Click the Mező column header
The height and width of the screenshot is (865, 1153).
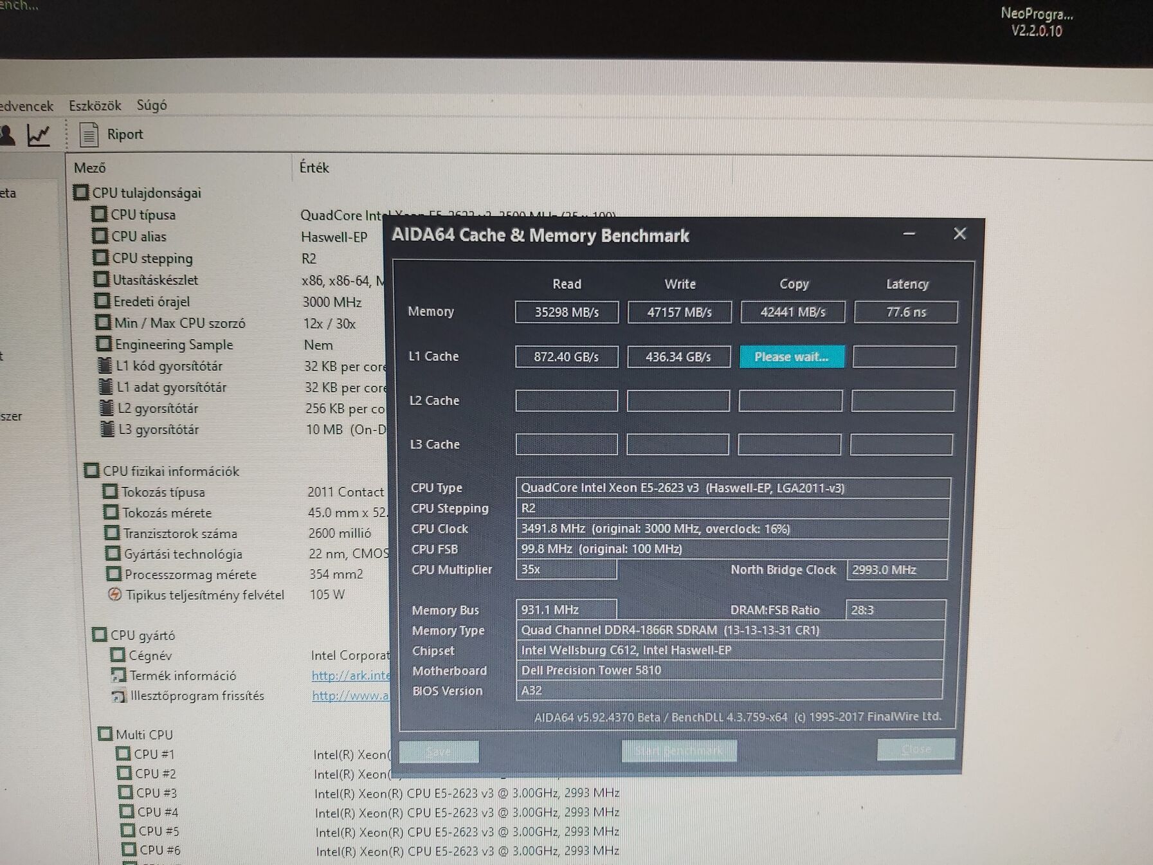(x=90, y=168)
